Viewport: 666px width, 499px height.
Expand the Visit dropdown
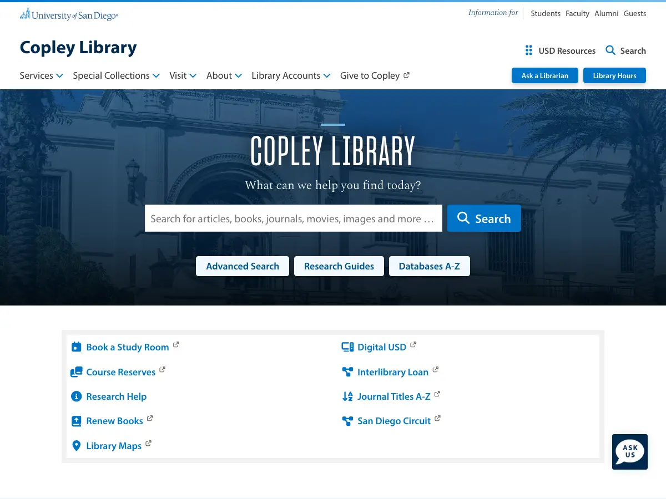[183, 75]
